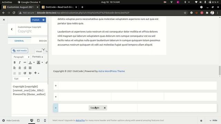Open the footer builder settings gear
The height and width of the screenshot is (124, 221).
pyautogui.click(x=201, y=121)
